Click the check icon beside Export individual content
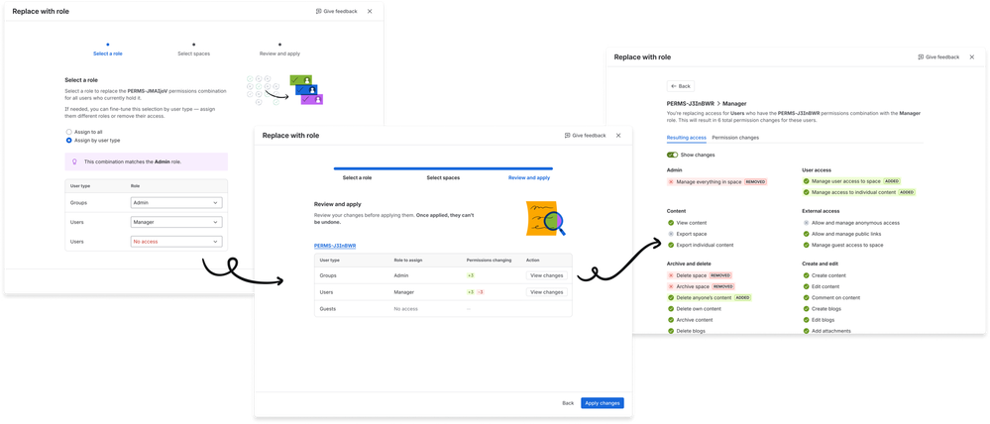Image resolution: width=990 pixels, height=424 pixels. [x=671, y=245]
